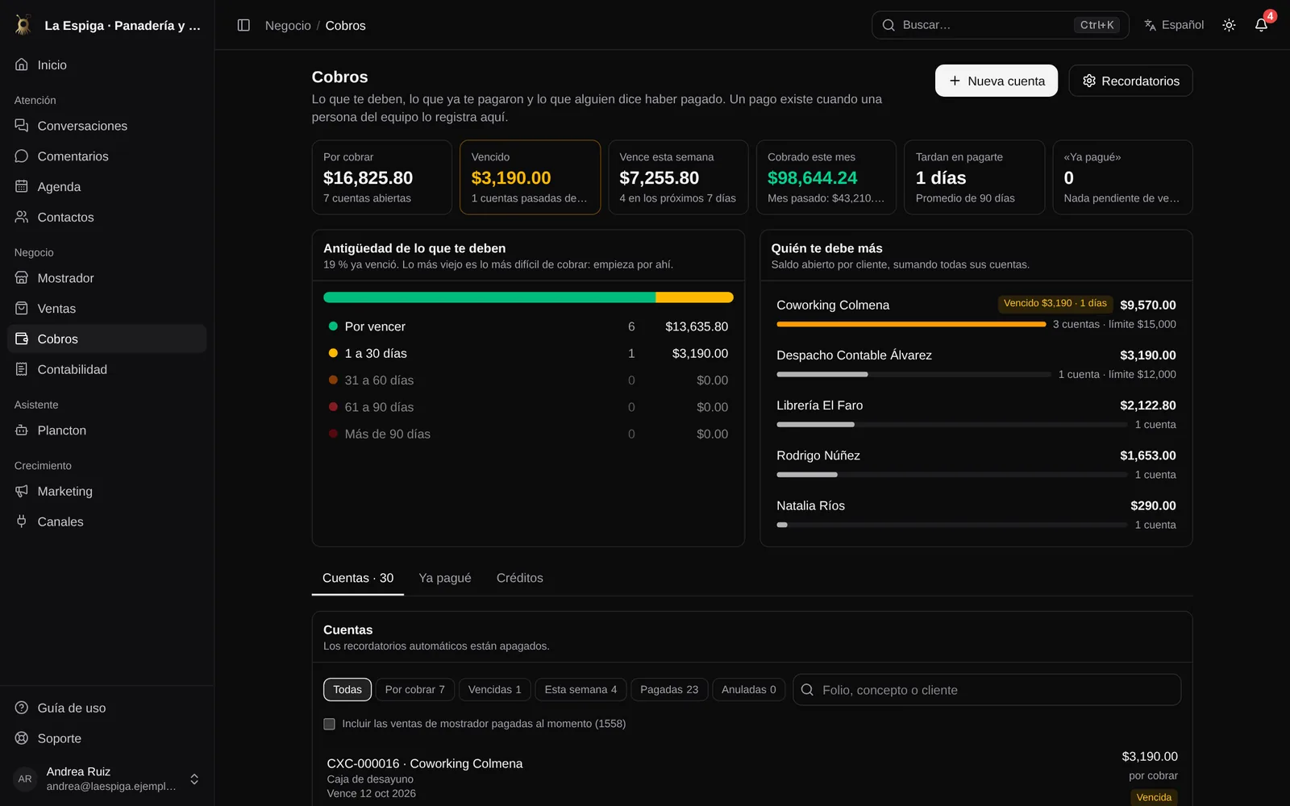Screen dimensions: 1290x806
Task: Select the 1 a 30 días aging row
Action: (x=528, y=353)
